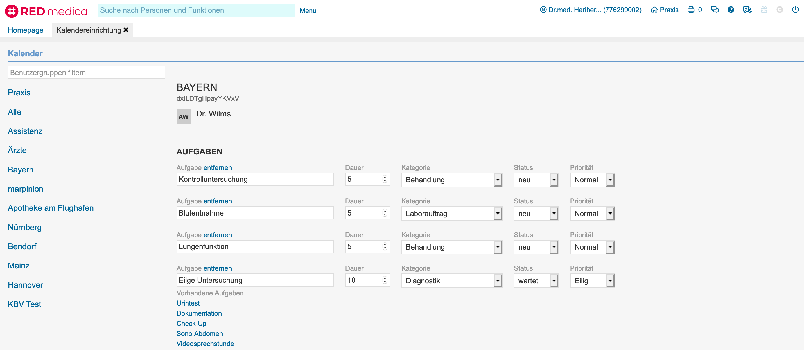Click the user profile icon for Dr.med. Heriber

coord(543,10)
